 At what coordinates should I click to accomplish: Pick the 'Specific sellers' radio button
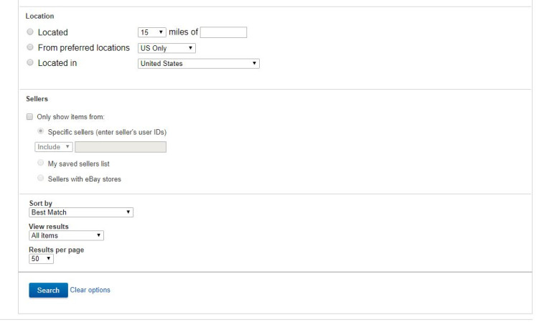point(41,132)
